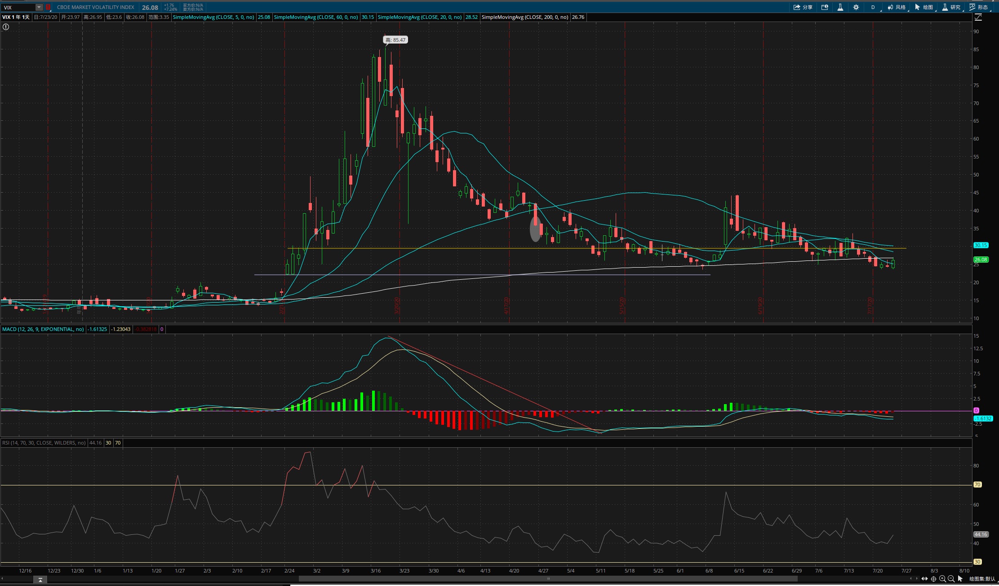This screenshot has height=586, width=999.
Task: Click the scroll left arrow on scrollbar
Action: click(911, 579)
